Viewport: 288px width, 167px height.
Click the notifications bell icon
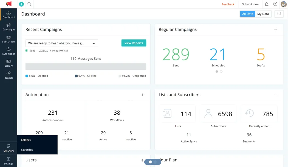click(x=266, y=4)
